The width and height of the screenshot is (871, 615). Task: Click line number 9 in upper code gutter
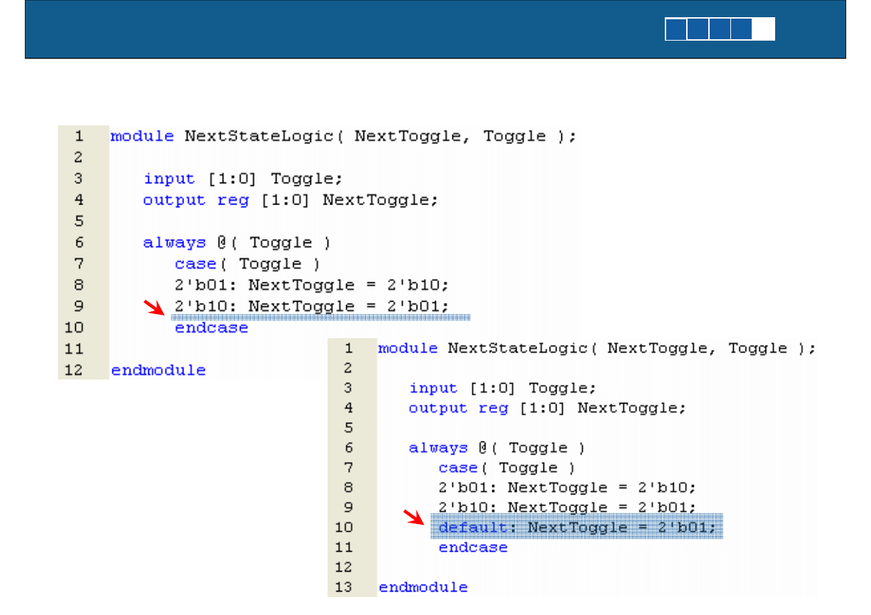pos(78,306)
